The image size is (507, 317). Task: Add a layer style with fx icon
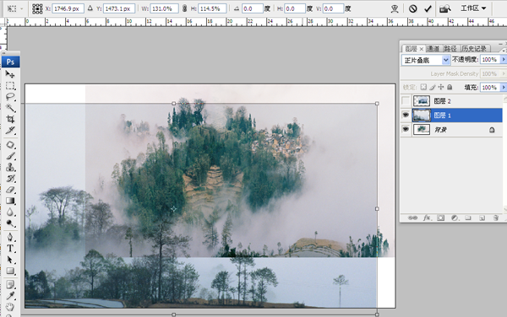tap(427, 218)
